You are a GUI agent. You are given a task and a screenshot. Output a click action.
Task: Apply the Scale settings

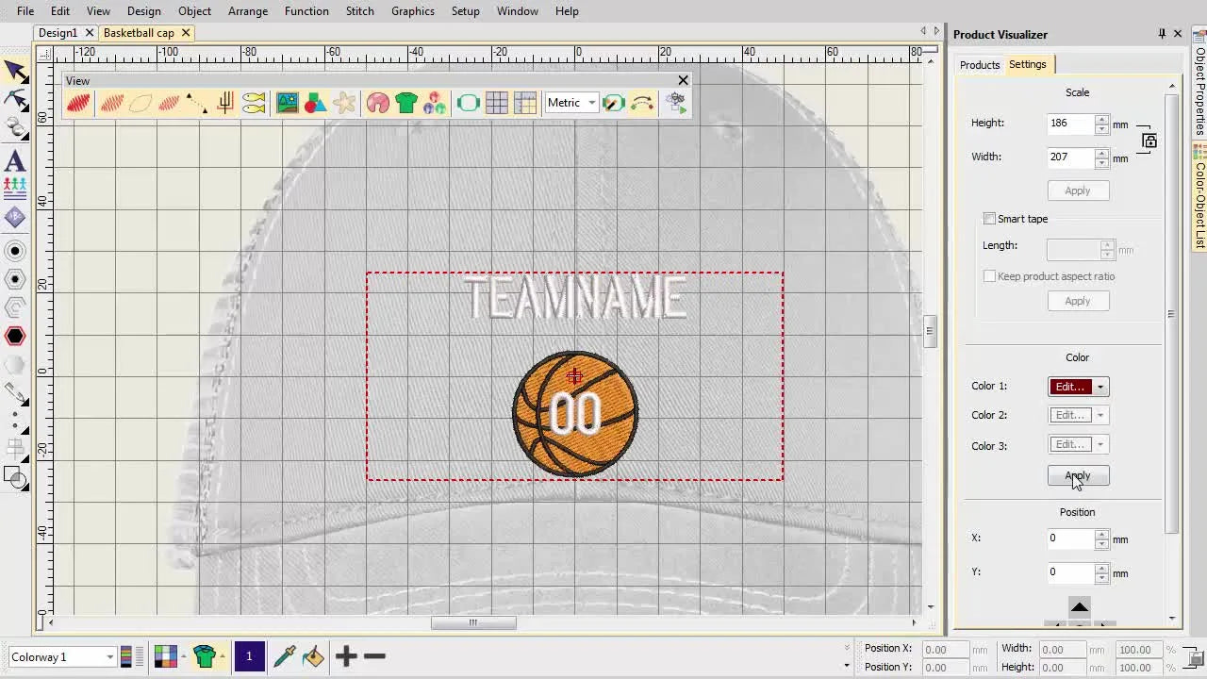pyautogui.click(x=1078, y=190)
